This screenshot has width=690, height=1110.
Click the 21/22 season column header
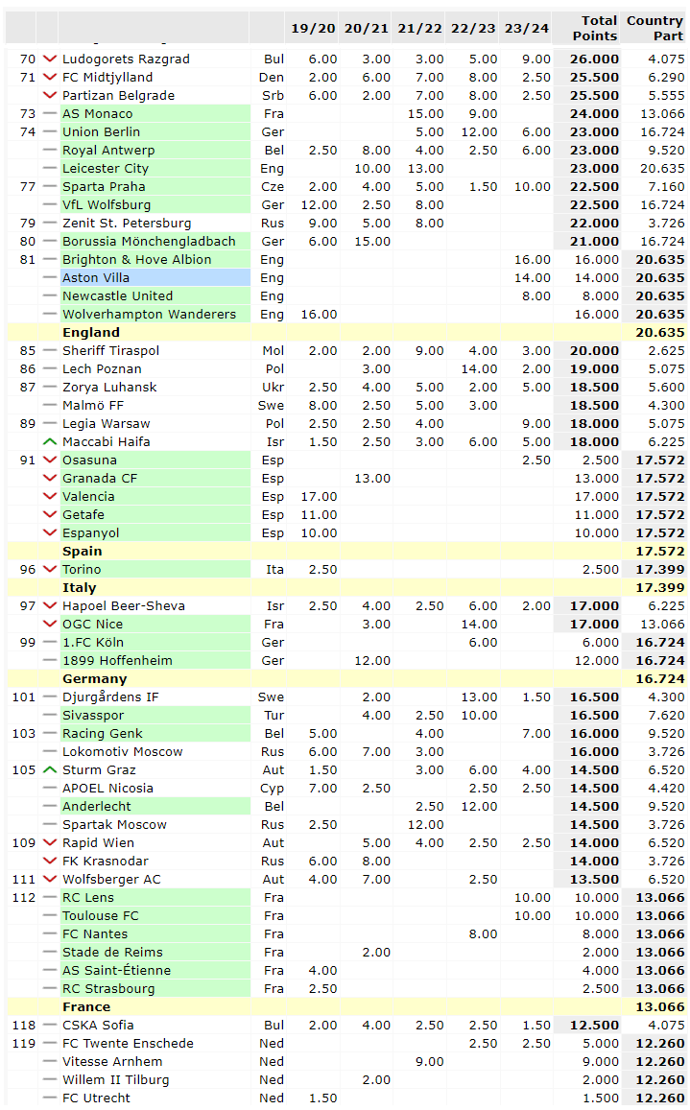(x=419, y=29)
